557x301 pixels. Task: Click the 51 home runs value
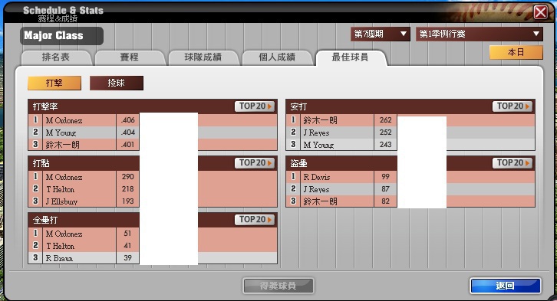pos(127,234)
